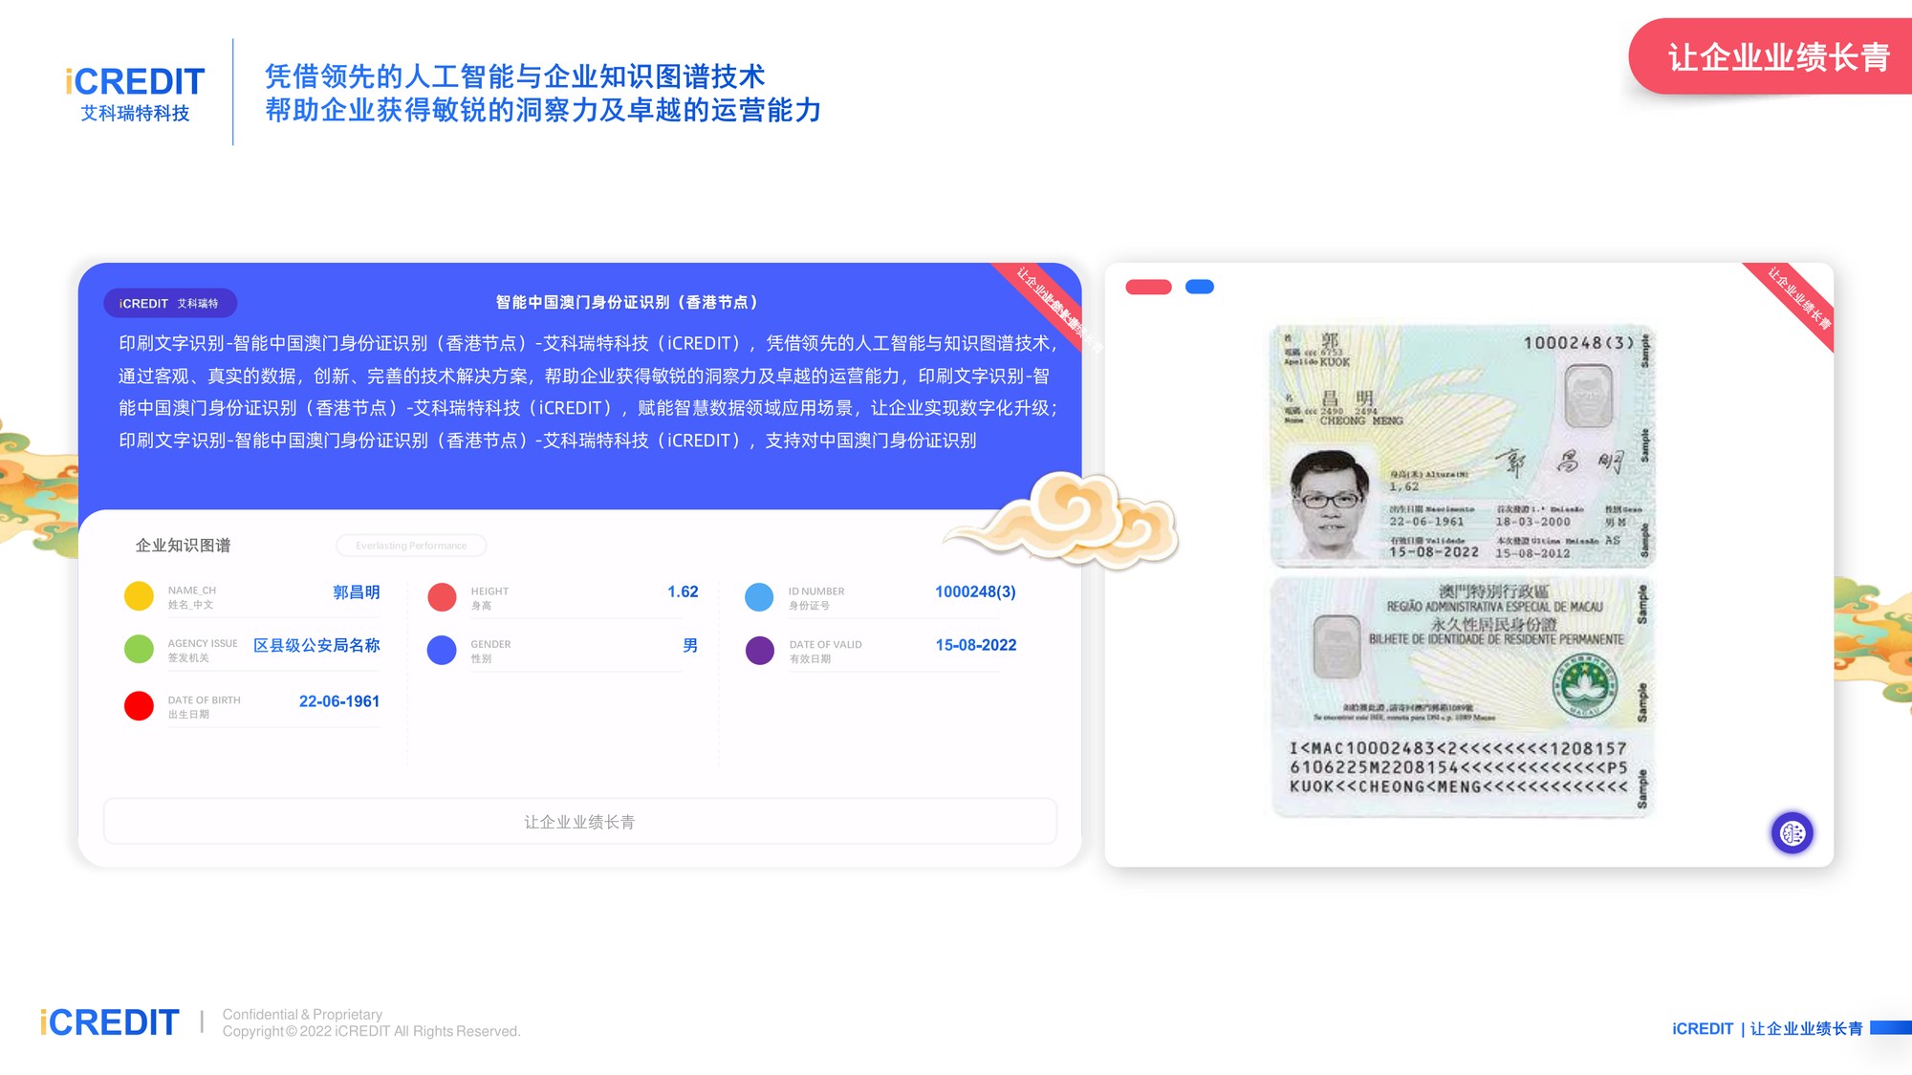The height and width of the screenshot is (1075, 1912).
Task: Click the value 区县级公安局名称
Action: (x=316, y=646)
